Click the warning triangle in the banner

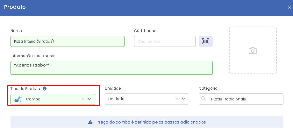tap(90, 122)
